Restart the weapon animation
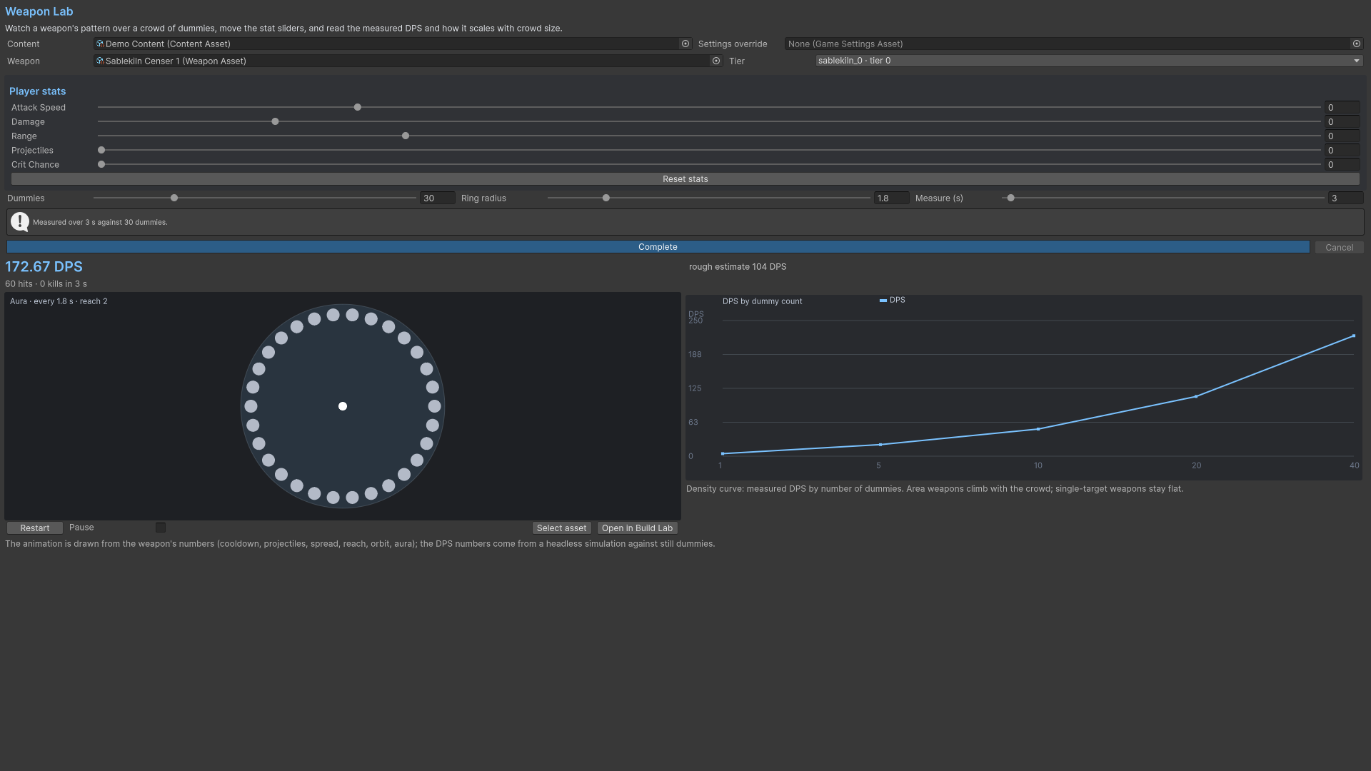 (35, 528)
